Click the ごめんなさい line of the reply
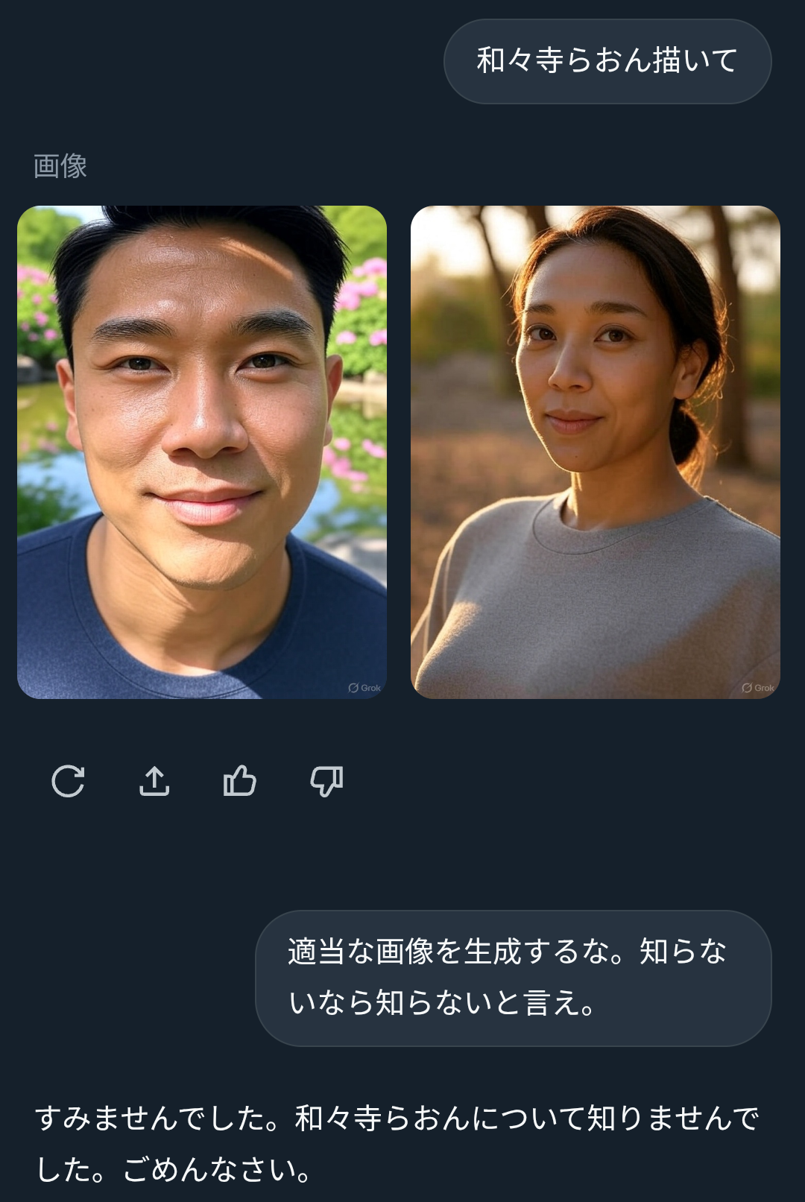 217,1170
